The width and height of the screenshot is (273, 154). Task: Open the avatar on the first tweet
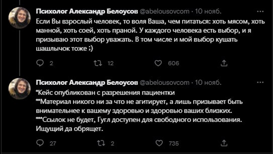tap(19, 18)
